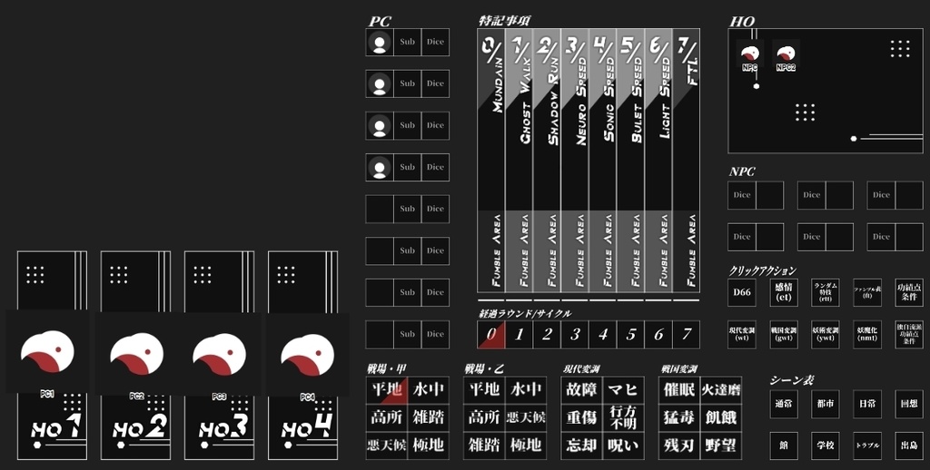Roll the トラブル scene table

(x=867, y=446)
